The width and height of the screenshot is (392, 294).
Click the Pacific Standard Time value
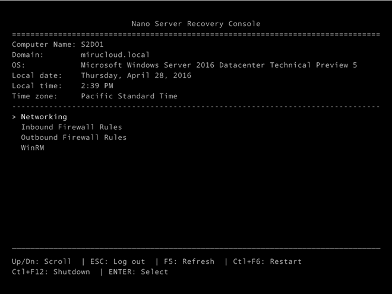point(129,96)
